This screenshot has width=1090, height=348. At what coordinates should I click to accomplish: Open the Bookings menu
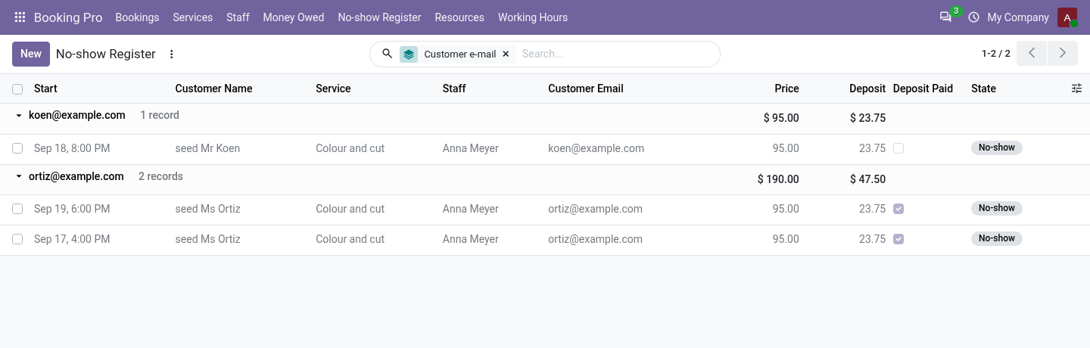pyautogui.click(x=137, y=17)
